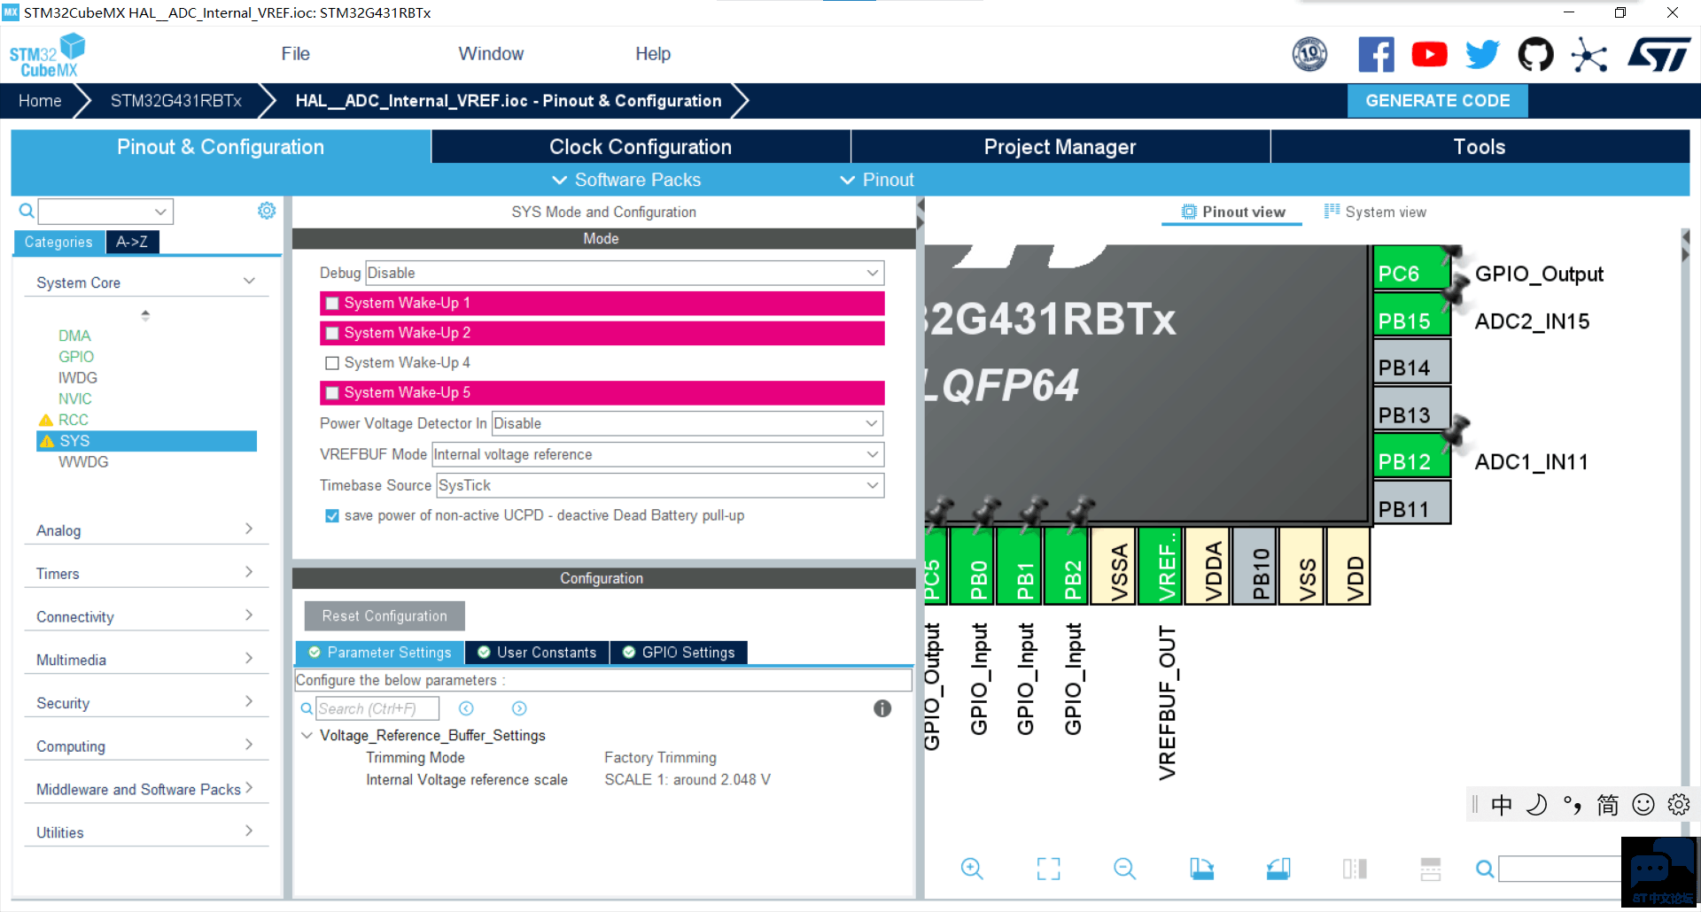Click the pin search magnifier icon
The height and width of the screenshot is (912, 1701).
point(1485,869)
